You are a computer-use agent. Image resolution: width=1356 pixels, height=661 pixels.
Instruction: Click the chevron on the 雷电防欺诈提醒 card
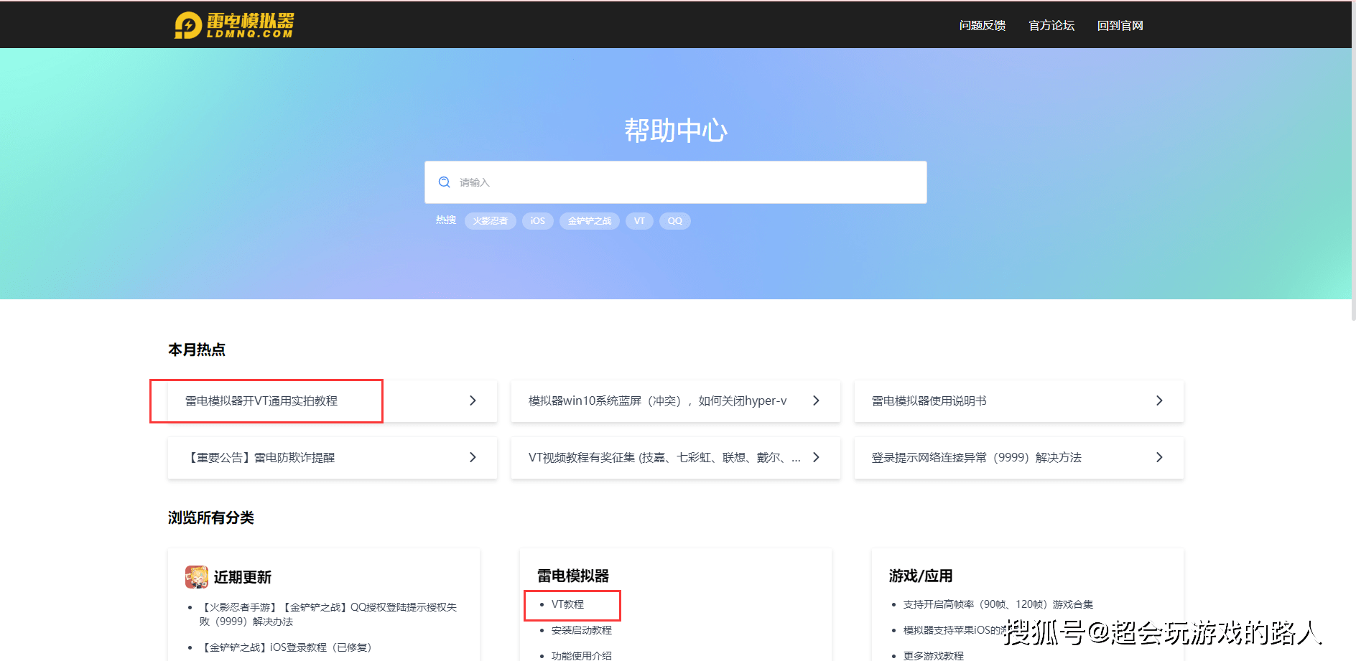pos(473,457)
